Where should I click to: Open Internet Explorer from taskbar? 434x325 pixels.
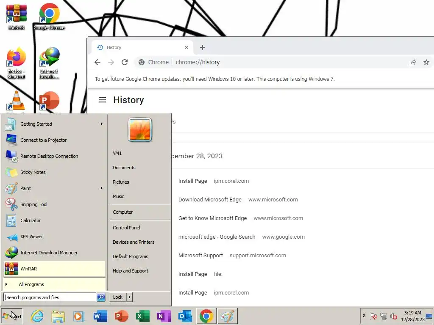(37, 316)
